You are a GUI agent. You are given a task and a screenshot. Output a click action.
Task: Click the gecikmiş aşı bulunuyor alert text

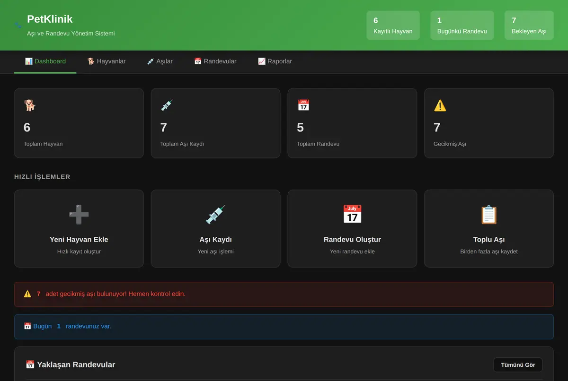point(115,294)
